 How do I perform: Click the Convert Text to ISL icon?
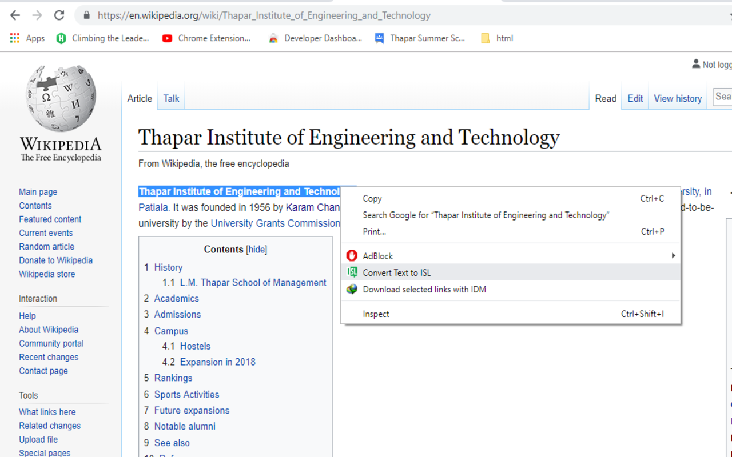tap(352, 272)
